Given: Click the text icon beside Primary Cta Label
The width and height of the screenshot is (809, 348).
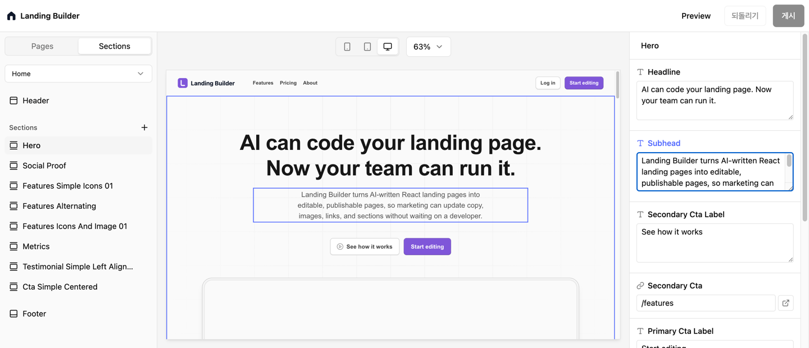Looking at the screenshot, I should (640, 331).
